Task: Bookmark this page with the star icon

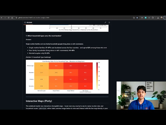Action: tap(137, 18)
